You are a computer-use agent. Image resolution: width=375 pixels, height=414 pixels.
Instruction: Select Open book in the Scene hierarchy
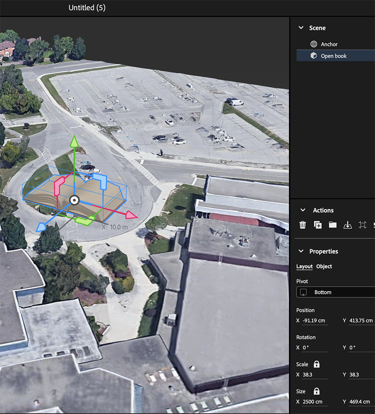coord(334,55)
